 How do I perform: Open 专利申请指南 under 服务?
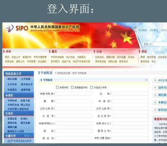tap(57, 57)
